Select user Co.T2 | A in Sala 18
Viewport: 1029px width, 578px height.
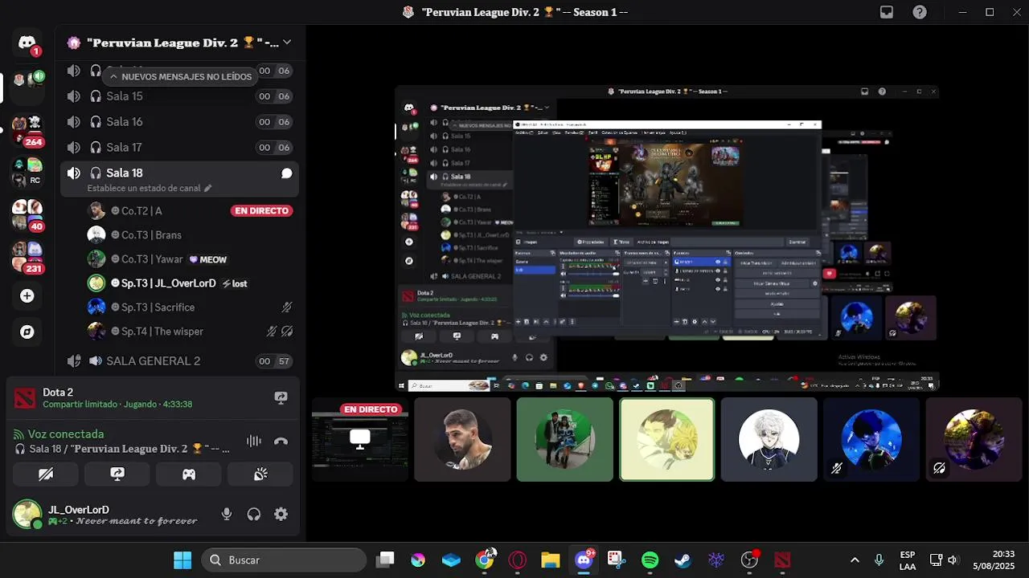[x=190, y=211]
